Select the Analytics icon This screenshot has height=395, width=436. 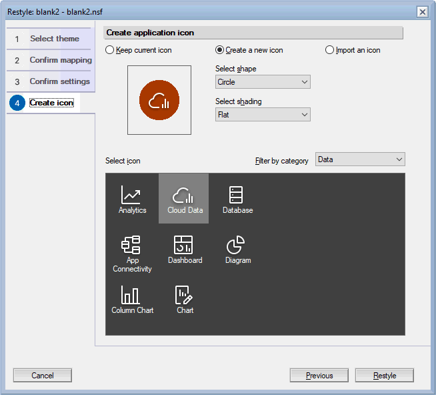point(132,199)
